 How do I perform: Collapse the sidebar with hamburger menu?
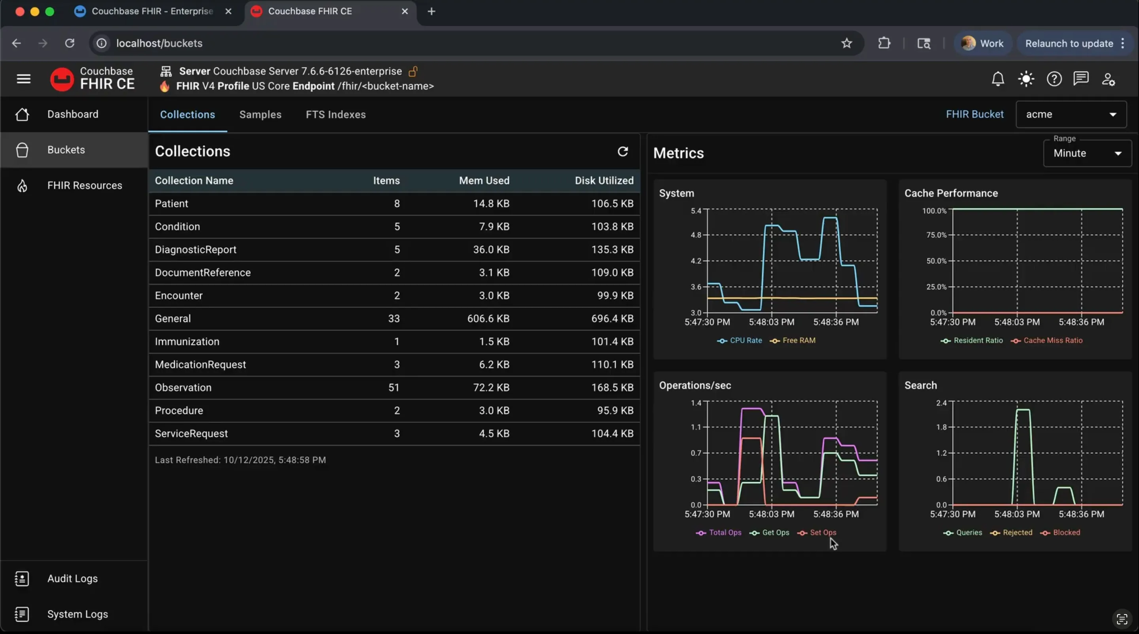(x=23, y=79)
